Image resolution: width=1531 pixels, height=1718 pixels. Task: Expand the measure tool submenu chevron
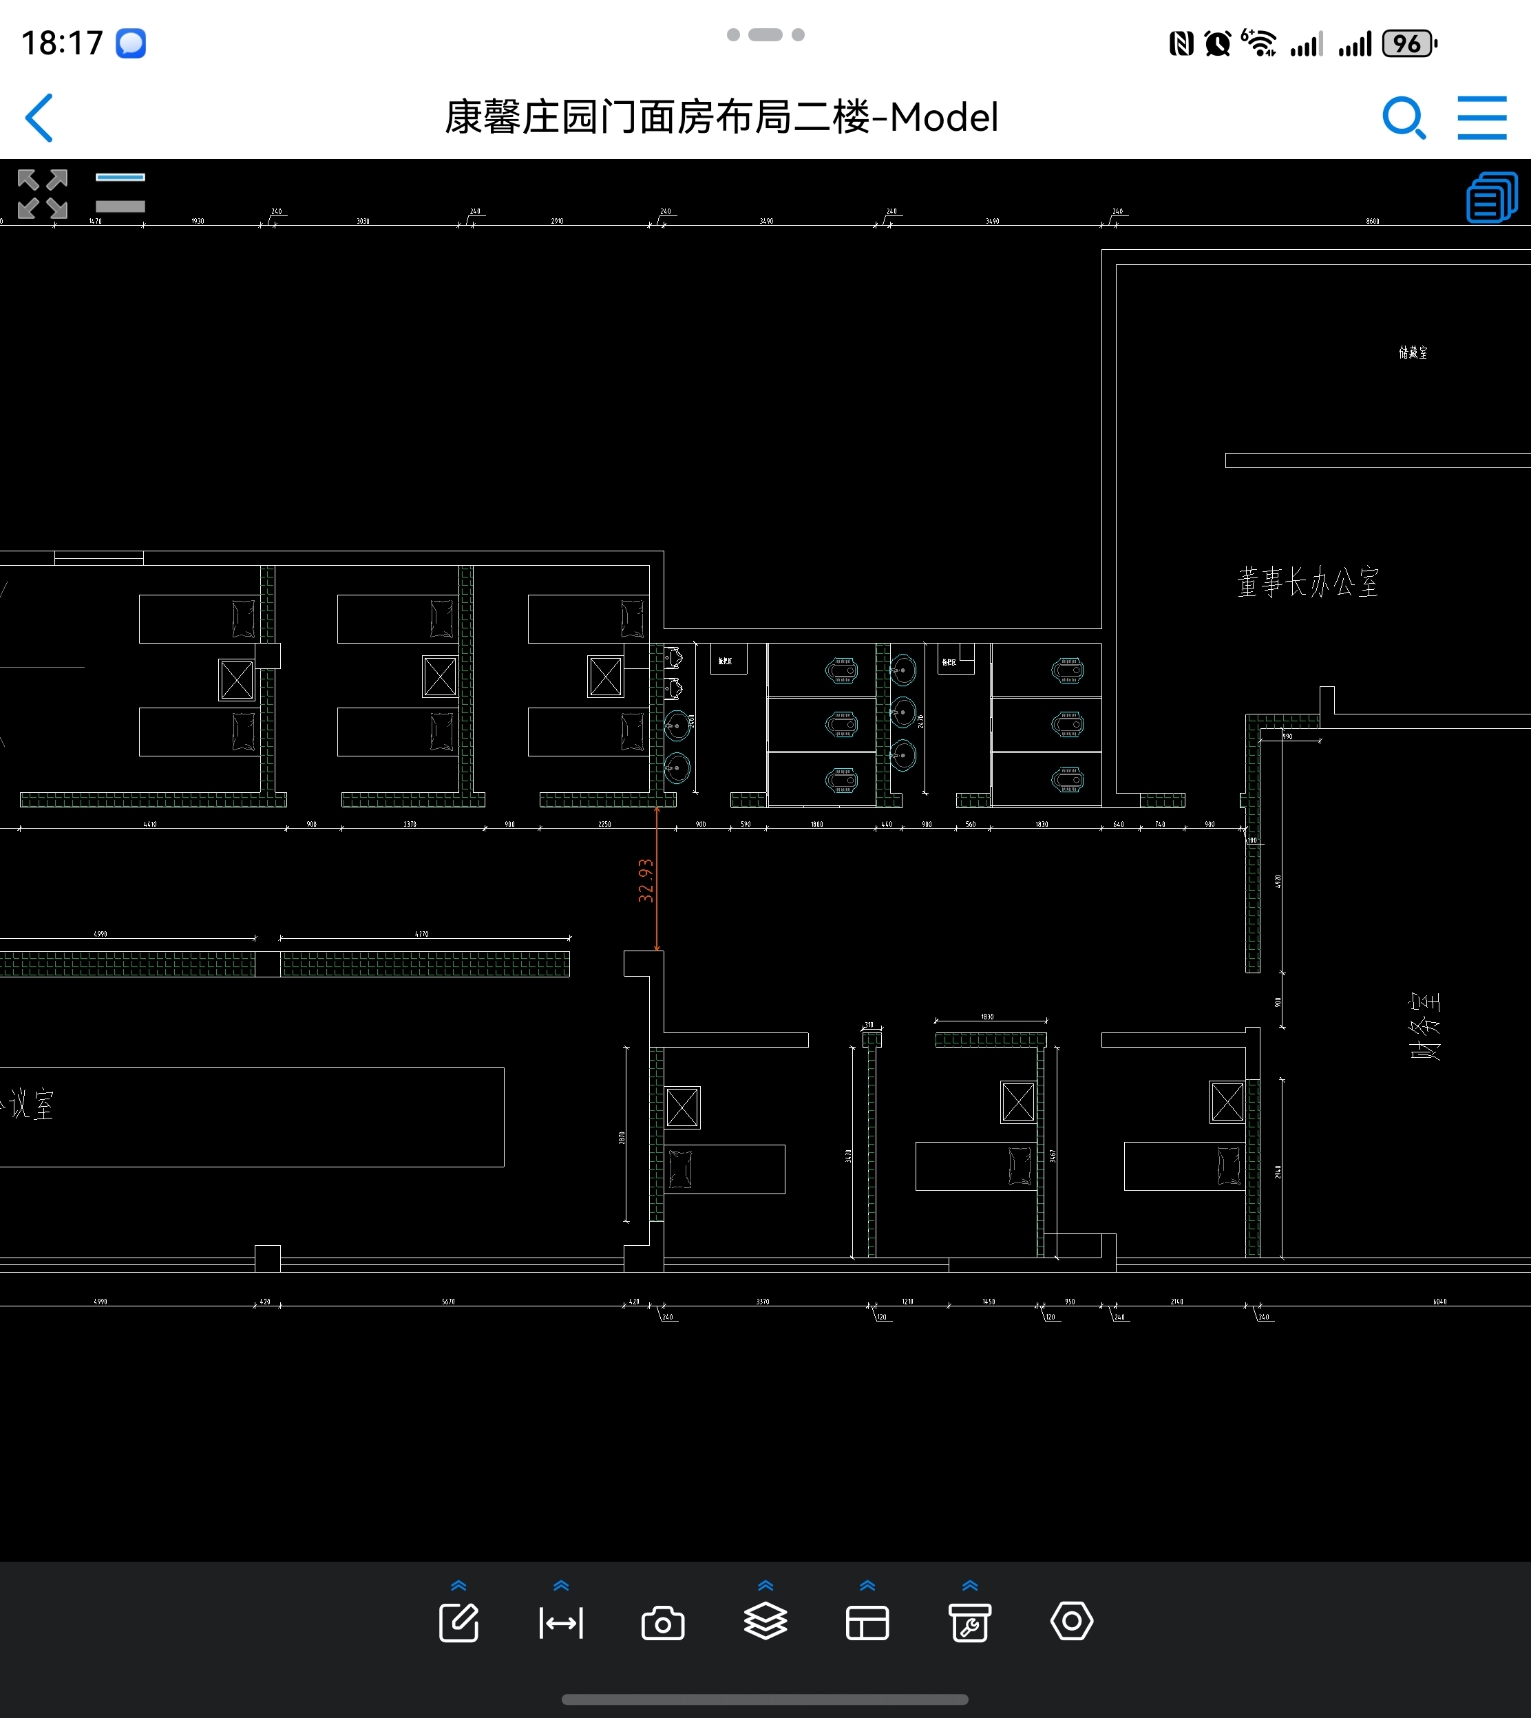coord(561,1585)
